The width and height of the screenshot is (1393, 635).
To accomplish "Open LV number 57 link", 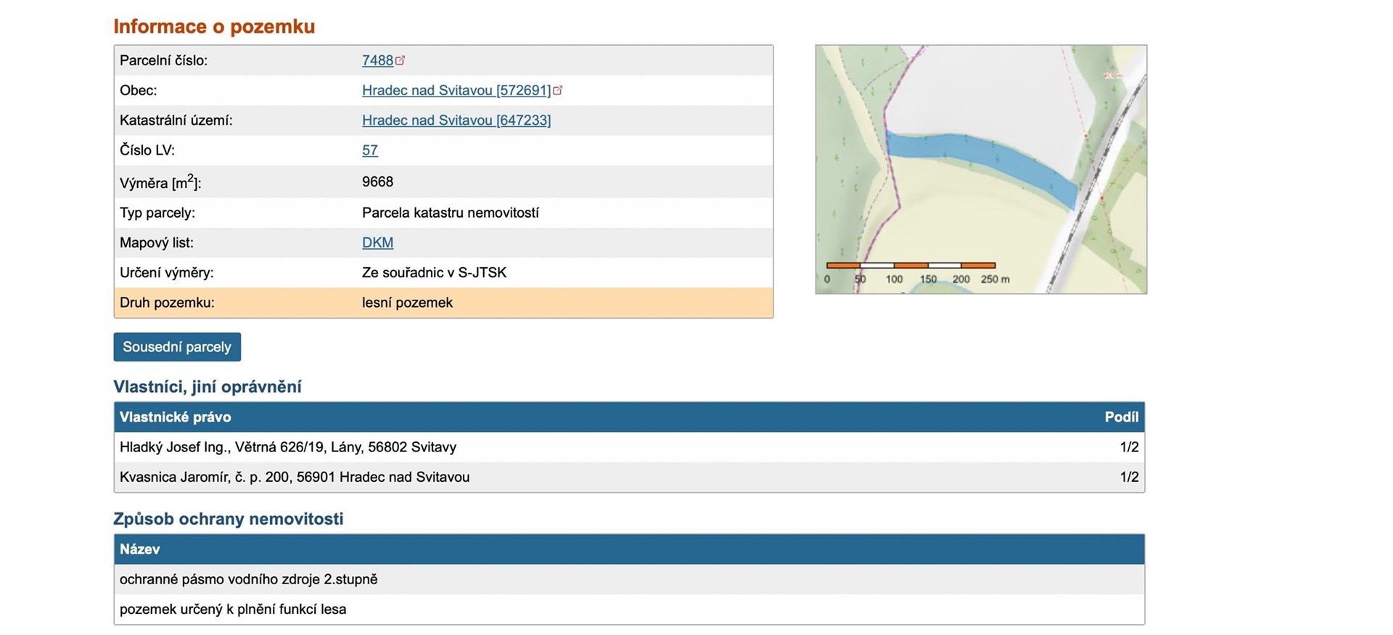I will (369, 150).
